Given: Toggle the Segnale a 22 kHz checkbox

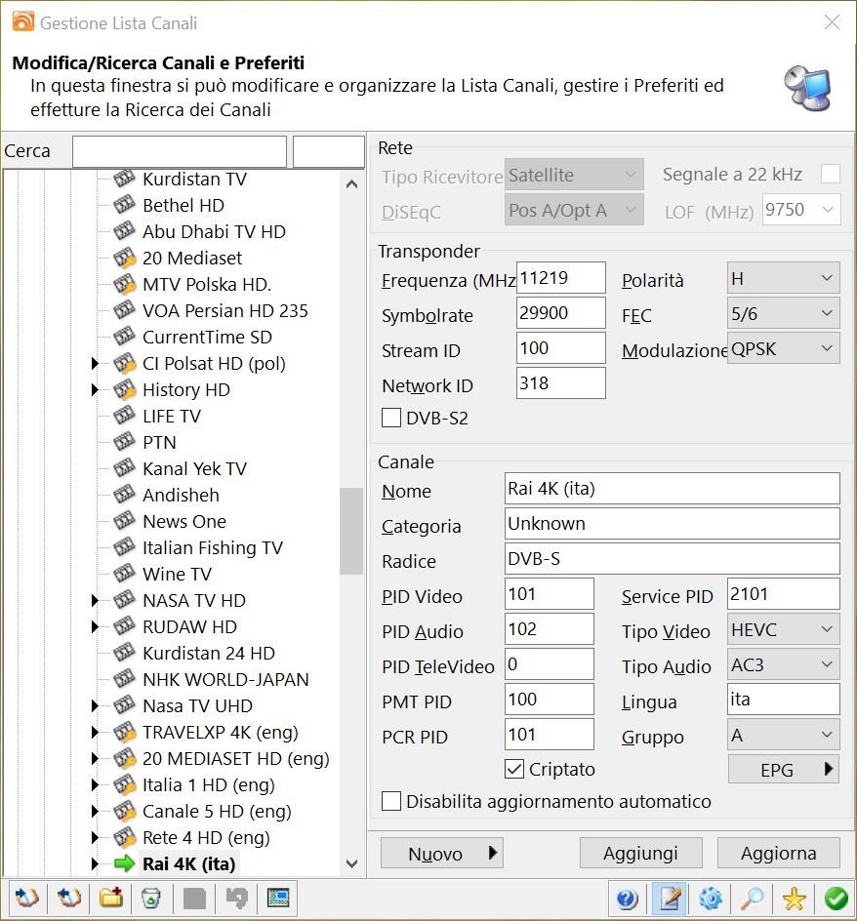Looking at the screenshot, I should 831,174.
